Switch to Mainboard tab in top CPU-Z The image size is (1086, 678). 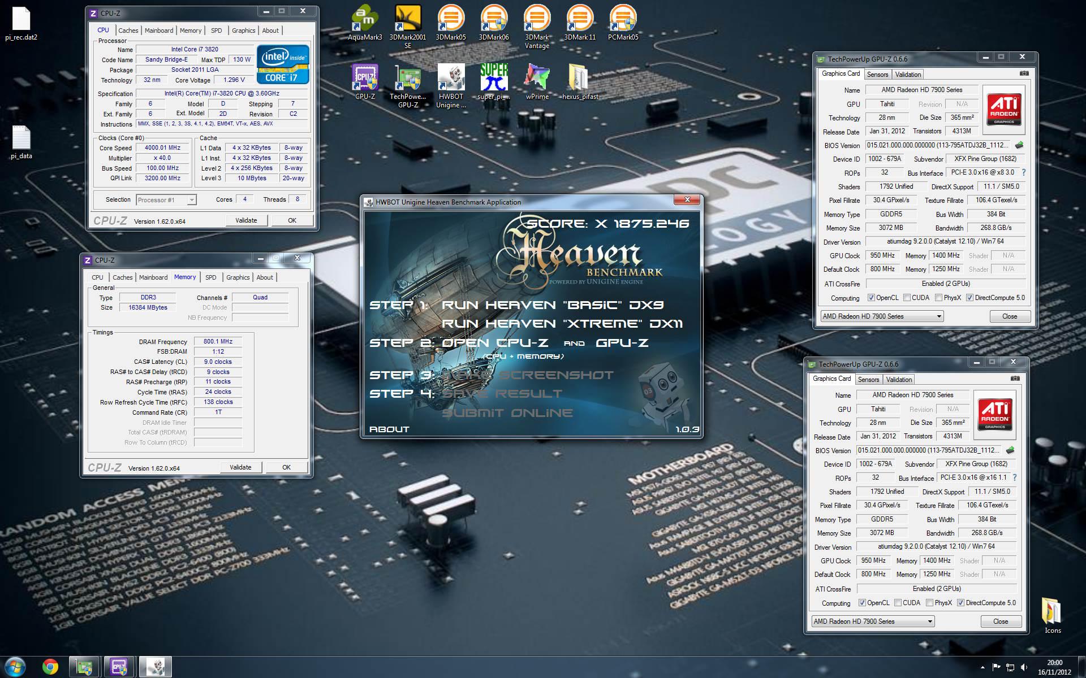click(x=159, y=31)
